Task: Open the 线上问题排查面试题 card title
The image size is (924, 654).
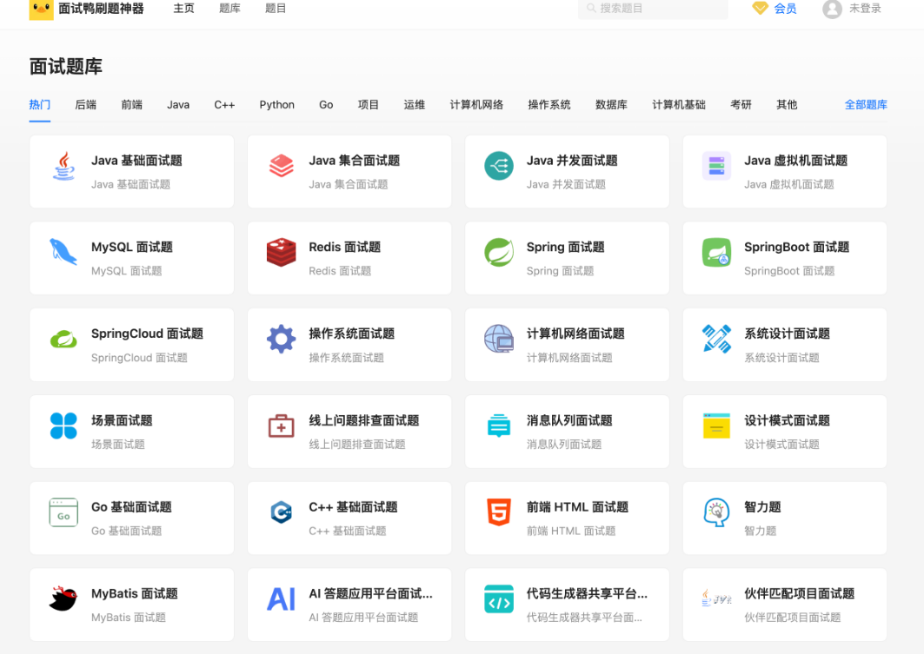Action: coord(364,420)
